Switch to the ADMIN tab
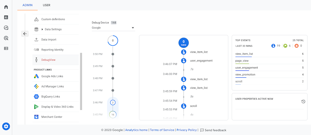 click(x=27, y=5)
